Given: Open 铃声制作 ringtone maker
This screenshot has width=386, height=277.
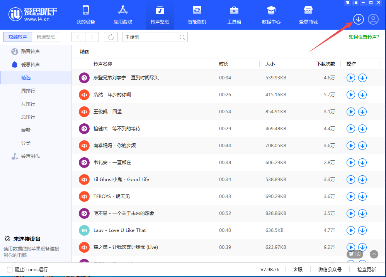Looking at the screenshot, I should coord(30,156).
